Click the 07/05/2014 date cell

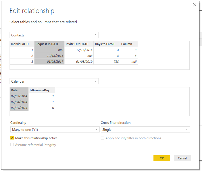click(19, 108)
